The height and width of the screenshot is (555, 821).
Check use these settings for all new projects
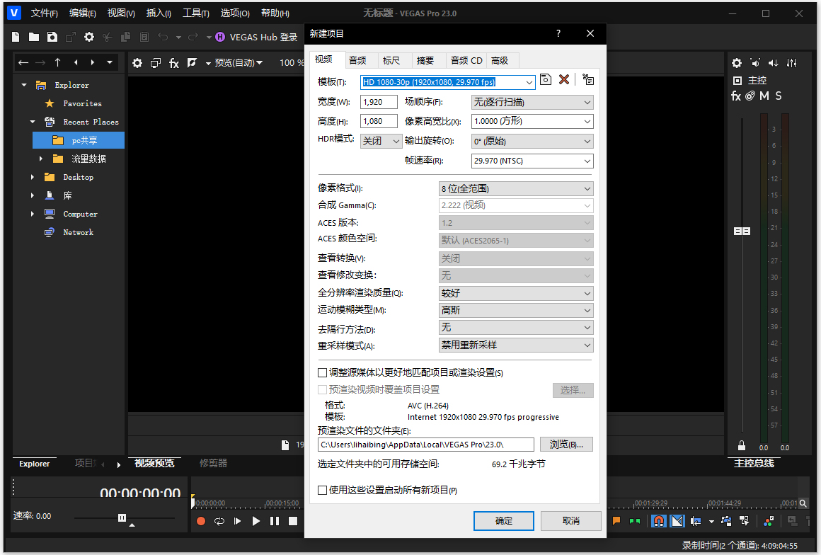323,490
